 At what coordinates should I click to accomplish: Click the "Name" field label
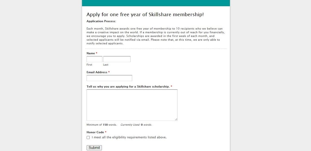tap(91, 53)
